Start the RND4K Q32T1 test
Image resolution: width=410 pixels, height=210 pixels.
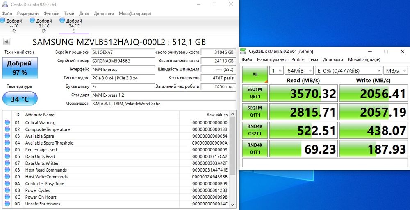point(255,130)
